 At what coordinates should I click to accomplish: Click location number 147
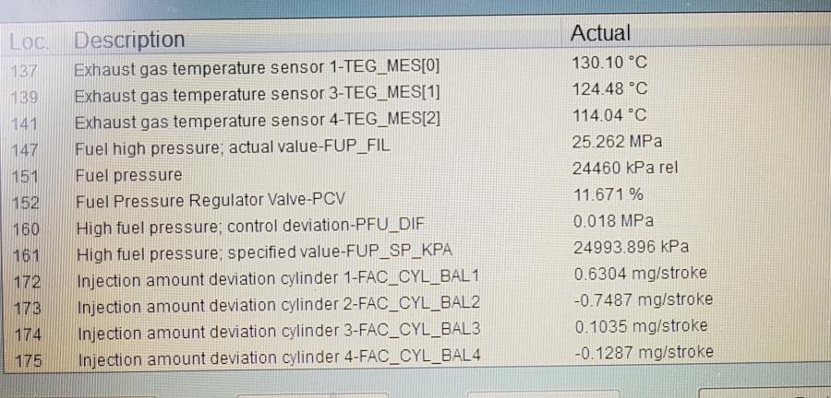click(25, 149)
